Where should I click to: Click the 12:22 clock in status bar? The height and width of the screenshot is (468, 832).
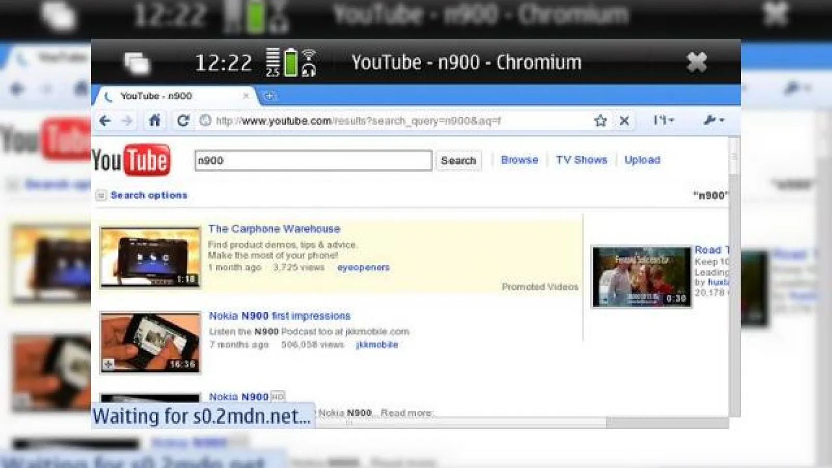point(223,63)
